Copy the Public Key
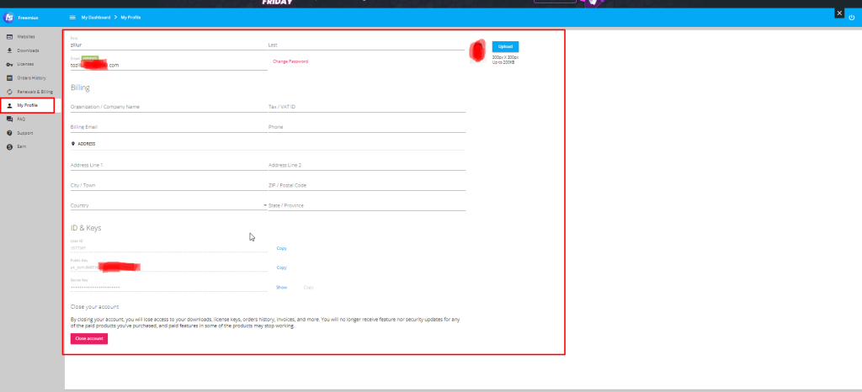 [281, 268]
